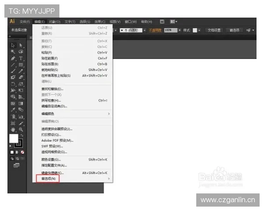Select the Symbol Sprayer tool
Image resolution: width=264 pixels, height=211 pixels.
pos(13,116)
